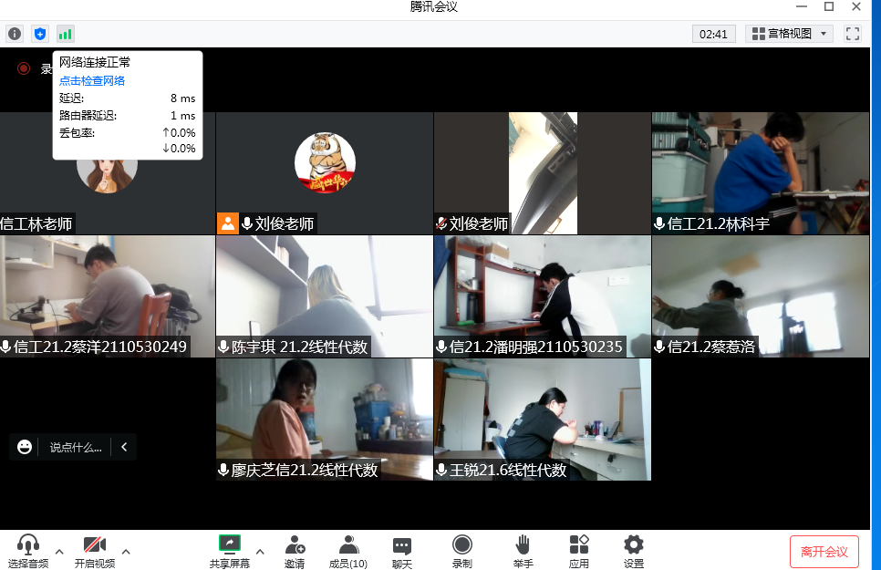
Task: Open the 成员(10) members panel
Action: pyautogui.click(x=348, y=551)
